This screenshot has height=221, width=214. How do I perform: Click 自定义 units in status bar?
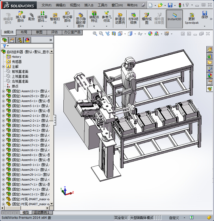click(174, 218)
